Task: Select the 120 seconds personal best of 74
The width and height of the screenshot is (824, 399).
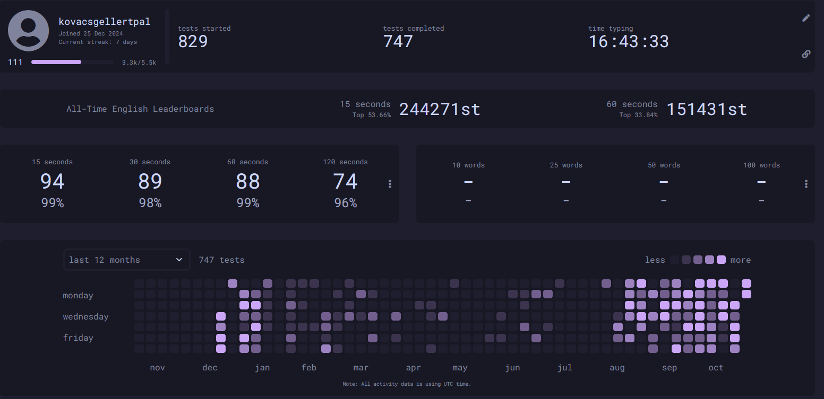Action: [x=345, y=182]
